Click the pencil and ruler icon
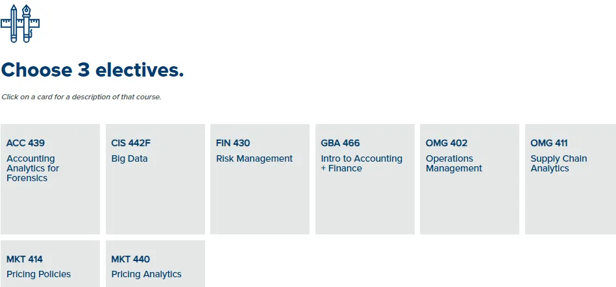The height and width of the screenshot is (287, 616). click(x=20, y=23)
